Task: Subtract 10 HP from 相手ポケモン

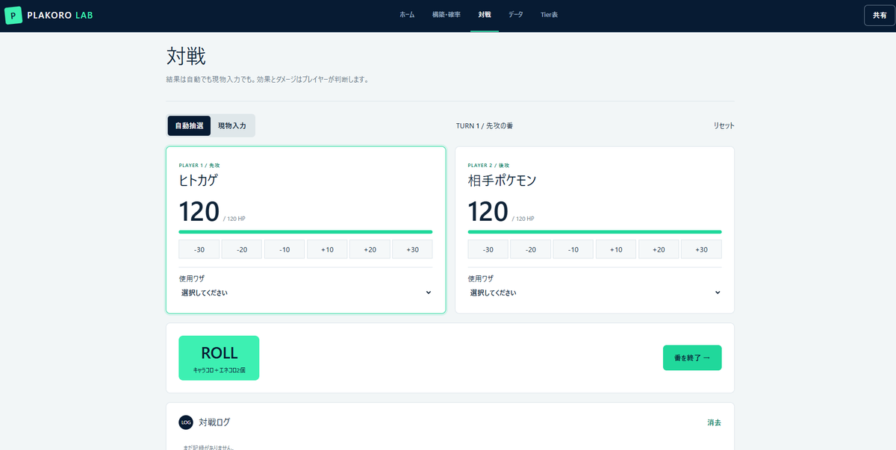Action: pyautogui.click(x=573, y=249)
